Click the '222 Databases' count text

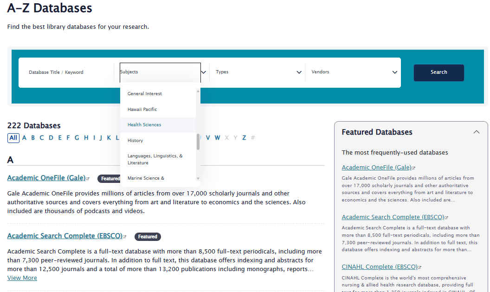pyautogui.click(x=34, y=126)
